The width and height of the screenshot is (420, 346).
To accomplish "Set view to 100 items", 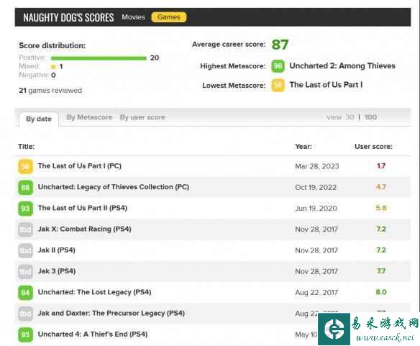I will click(370, 117).
